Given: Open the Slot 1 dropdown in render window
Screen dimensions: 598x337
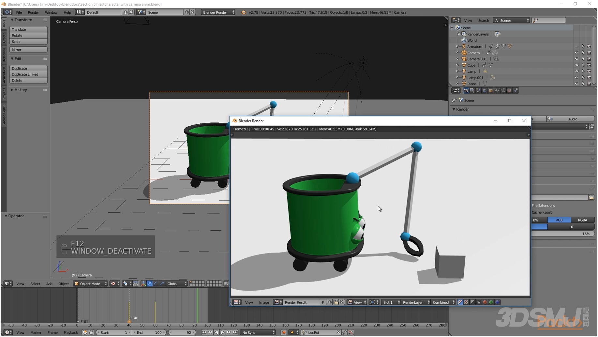Looking at the screenshot, I should tap(391, 302).
